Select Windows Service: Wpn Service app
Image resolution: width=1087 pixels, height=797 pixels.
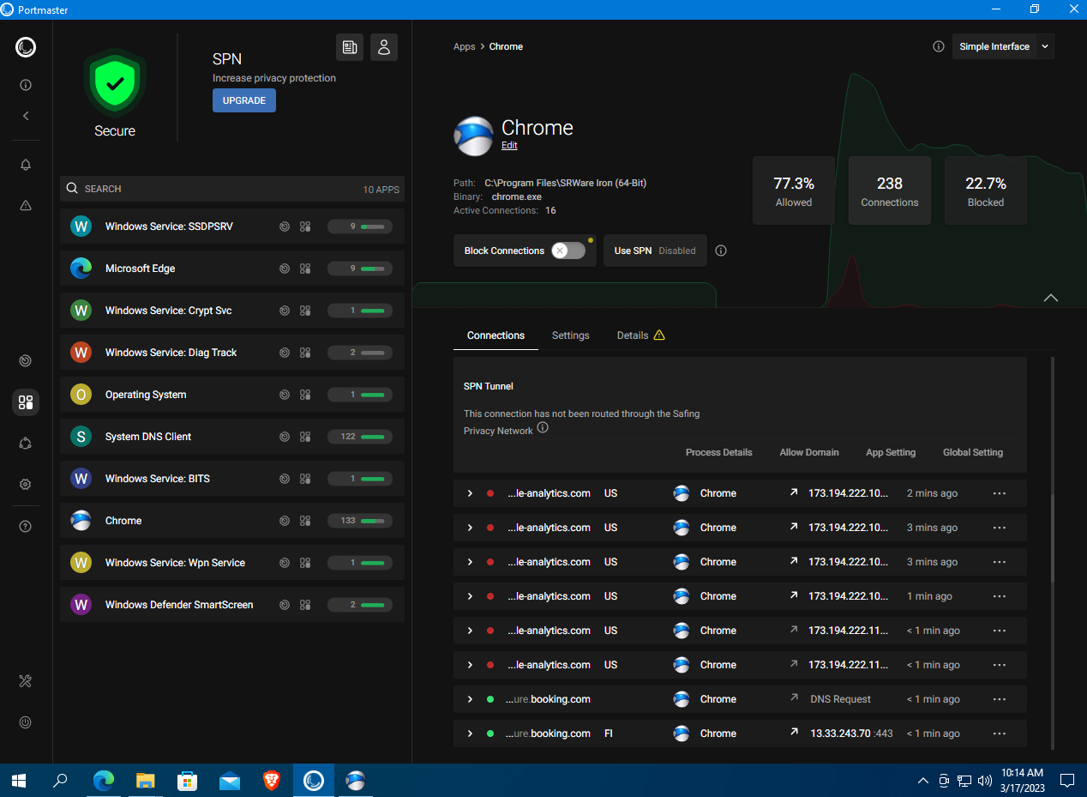pos(232,563)
